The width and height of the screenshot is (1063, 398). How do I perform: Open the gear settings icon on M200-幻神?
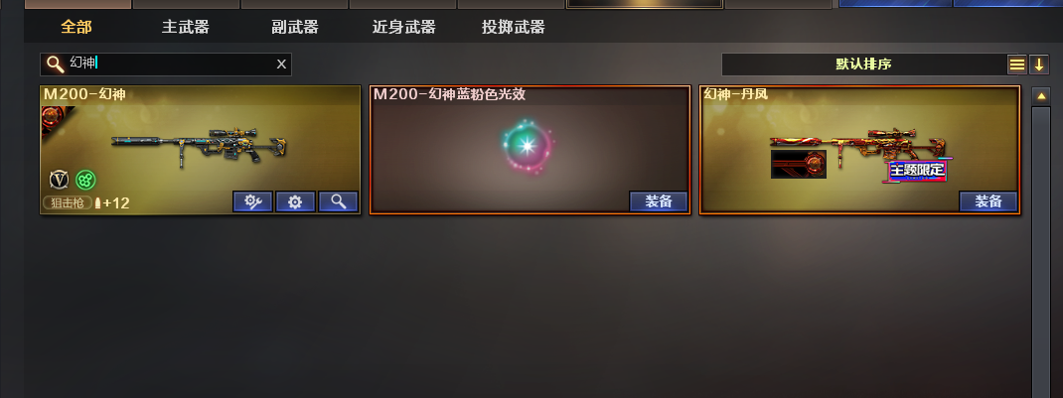click(x=295, y=201)
